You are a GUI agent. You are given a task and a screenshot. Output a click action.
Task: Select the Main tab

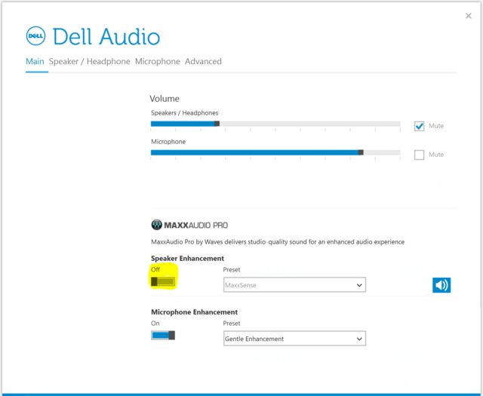point(35,61)
